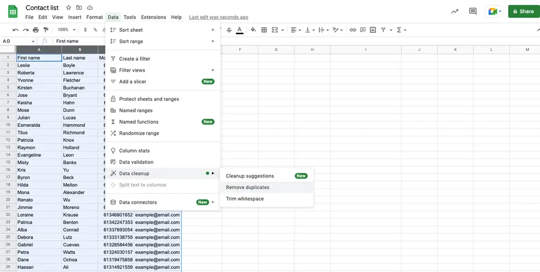540x272 pixels.
Task: Click the Google Sheets home logo
Action: (x=13, y=12)
